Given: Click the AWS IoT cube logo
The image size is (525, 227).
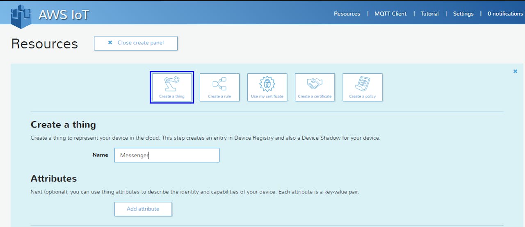Looking at the screenshot, I should pyautogui.click(x=21, y=15).
